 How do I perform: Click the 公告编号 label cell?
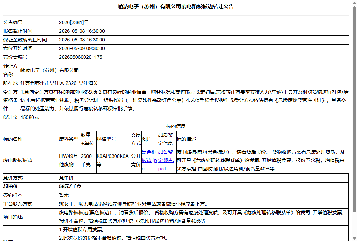31,22
